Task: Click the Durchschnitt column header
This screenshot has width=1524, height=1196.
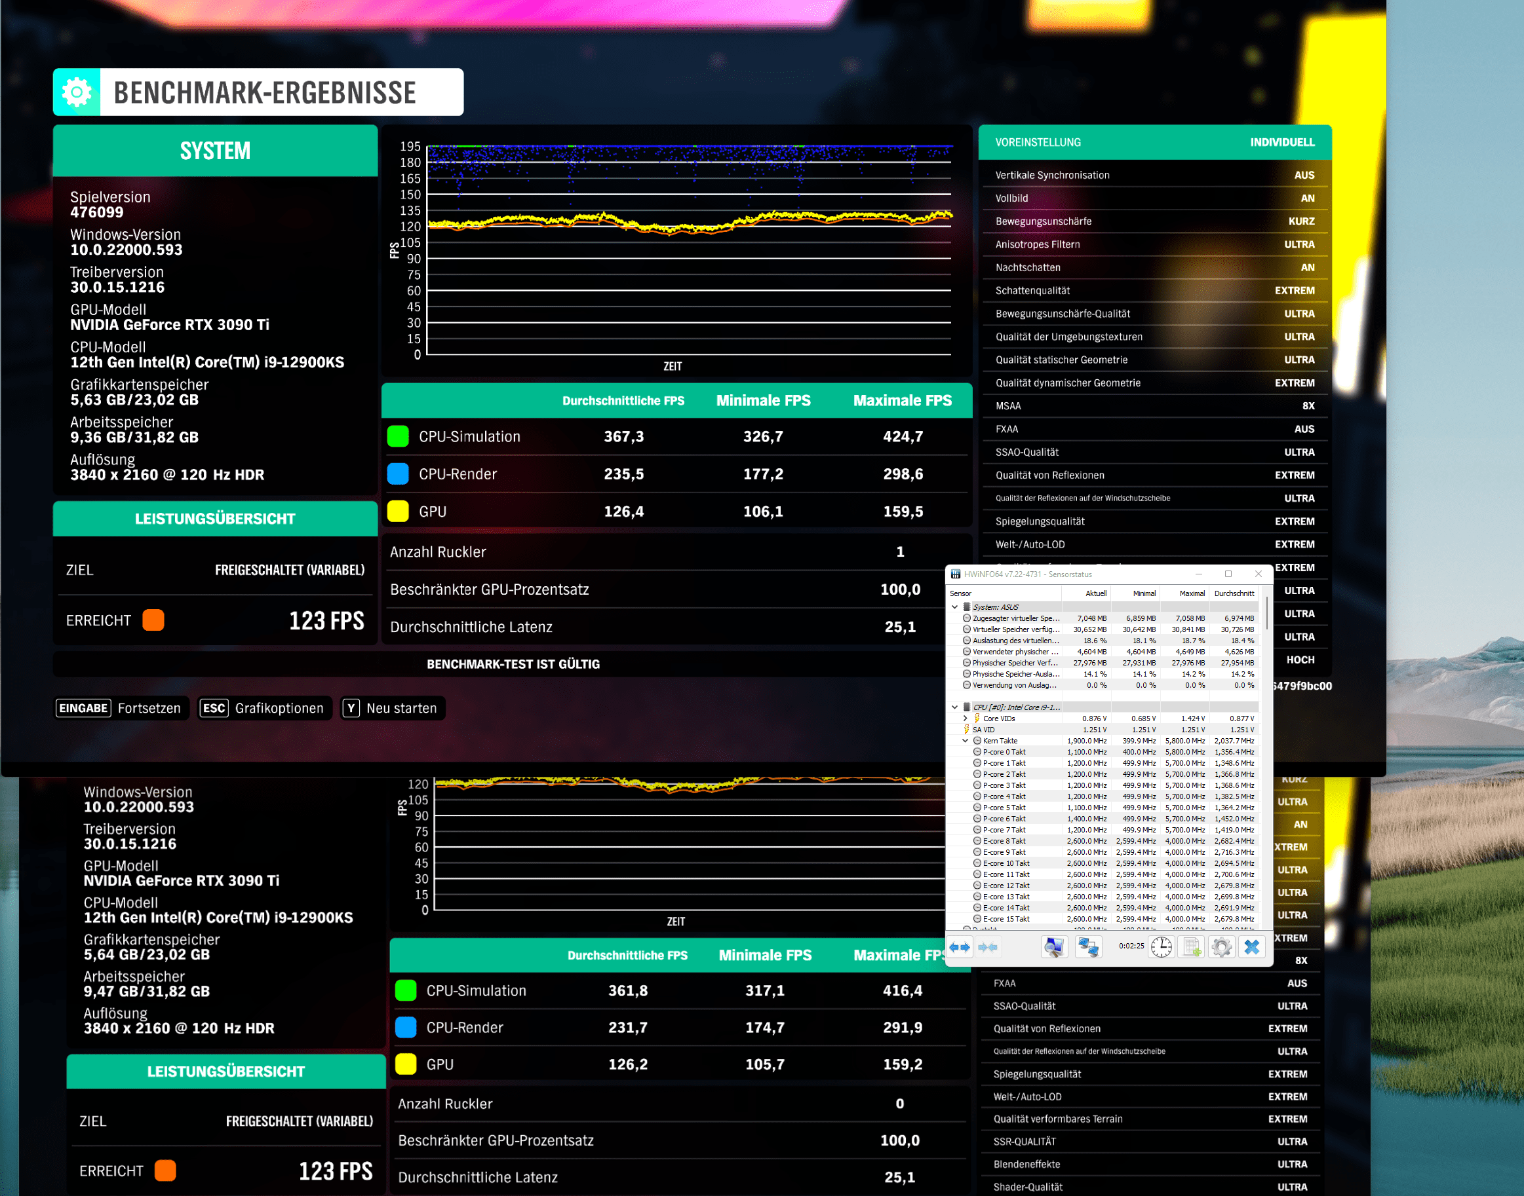Action: click(x=1234, y=593)
